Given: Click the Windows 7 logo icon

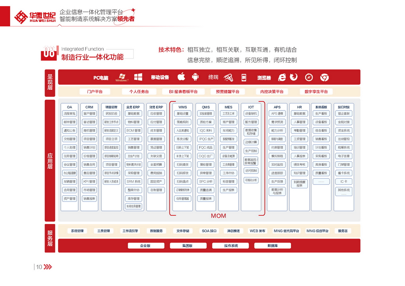Looking at the screenshot, I should point(122,77).
